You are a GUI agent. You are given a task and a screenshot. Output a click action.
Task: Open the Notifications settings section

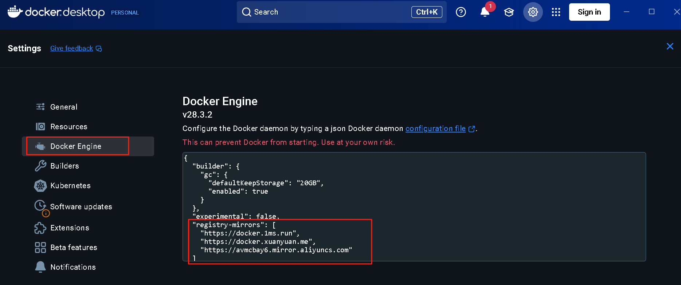(x=73, y=267)
